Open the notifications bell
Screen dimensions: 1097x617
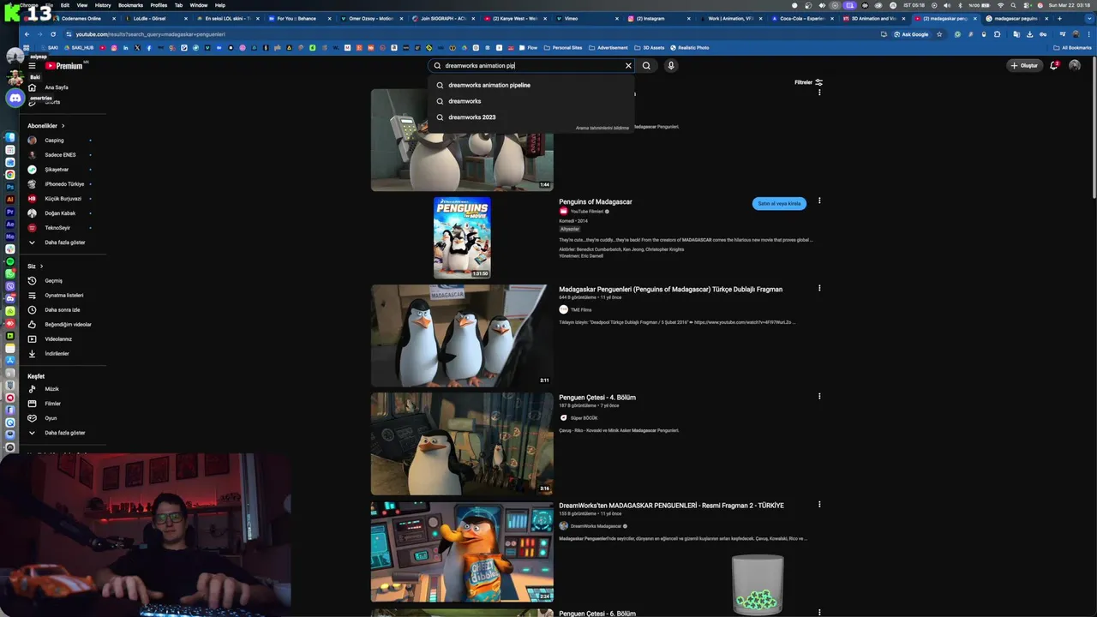click(x=1054, y=65)
